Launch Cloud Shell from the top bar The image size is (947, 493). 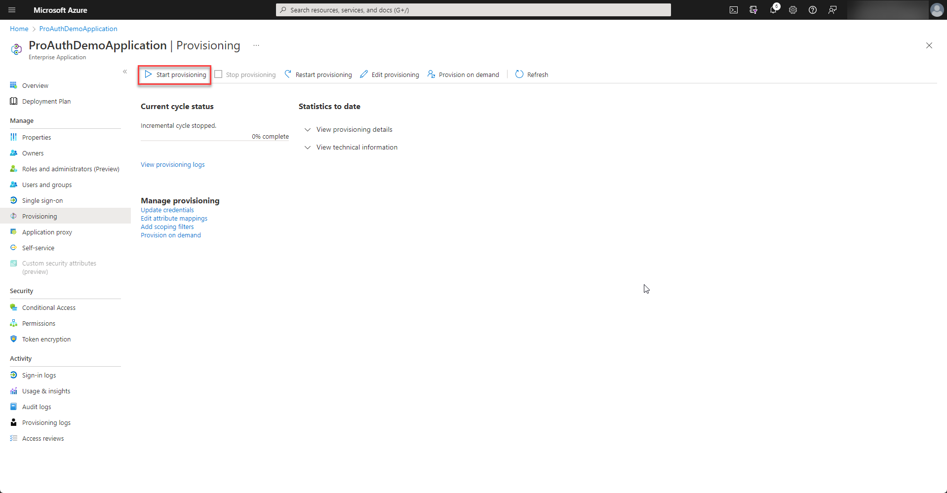coord(734,10)
